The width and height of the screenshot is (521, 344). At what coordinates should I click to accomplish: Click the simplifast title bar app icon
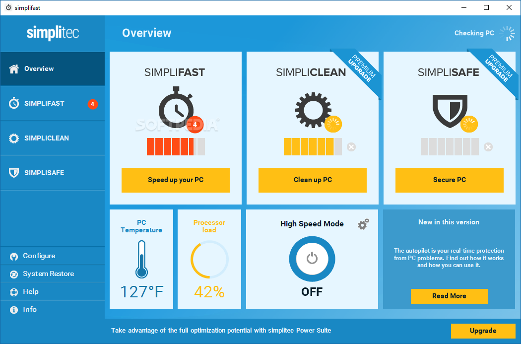8,7
